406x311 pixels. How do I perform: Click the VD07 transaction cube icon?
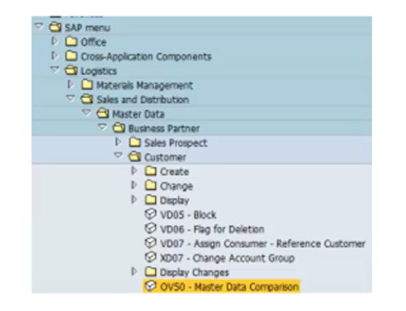(x=150, y=243)
